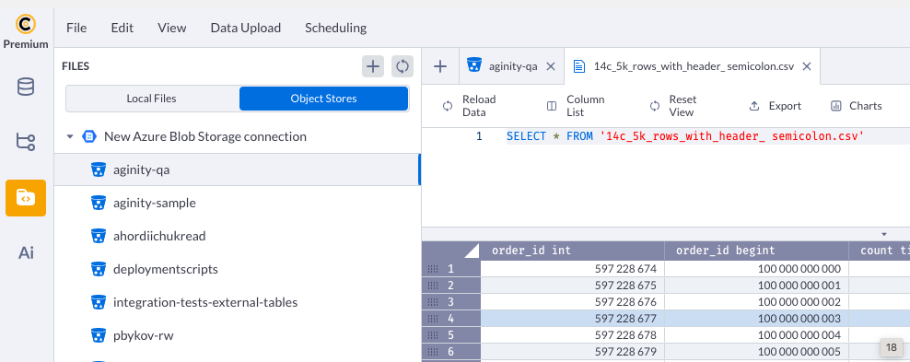Refresh the Files panel list

(x=402, y=66)
